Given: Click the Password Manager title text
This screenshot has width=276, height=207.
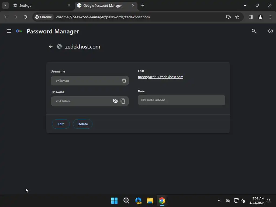Looking at the screenshot, I should (53, 31).
